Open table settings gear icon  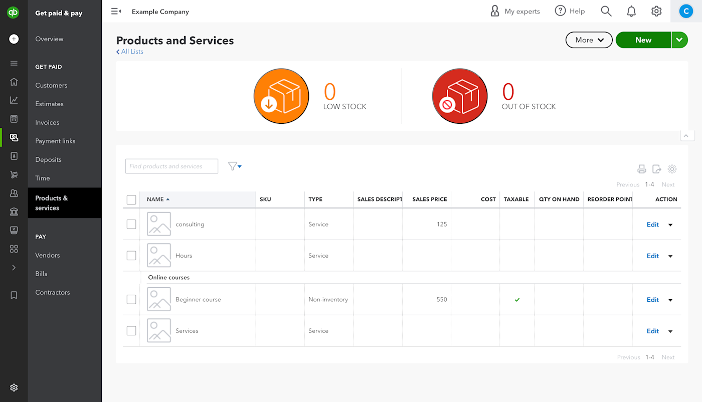(x=672, y=169)
